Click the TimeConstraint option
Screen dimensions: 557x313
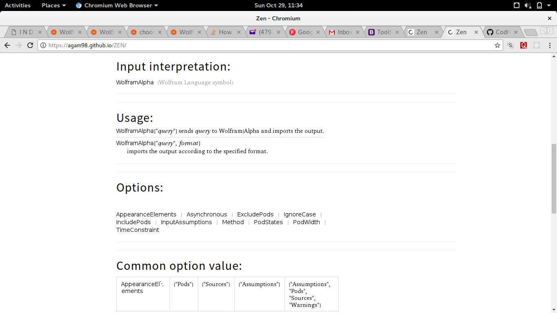click(138, 230)
